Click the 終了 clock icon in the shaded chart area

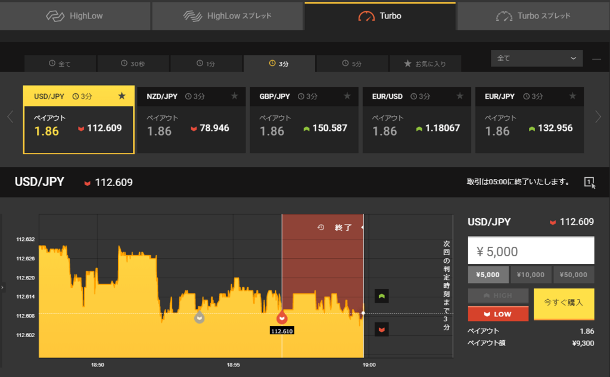320,227
